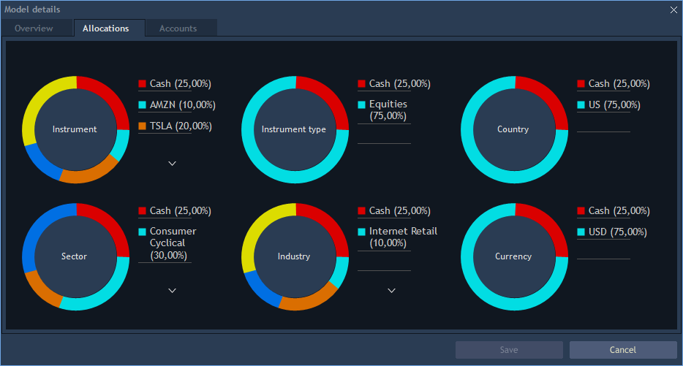
Task: Select 'Consumer Cyclical (30,00%)' legend entry
Action: click(x=173, y=243)
